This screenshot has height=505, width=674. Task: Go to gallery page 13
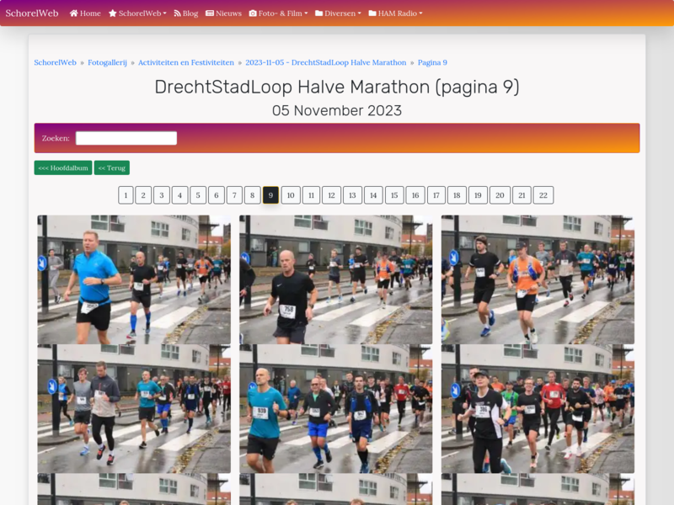click(352, 195)
